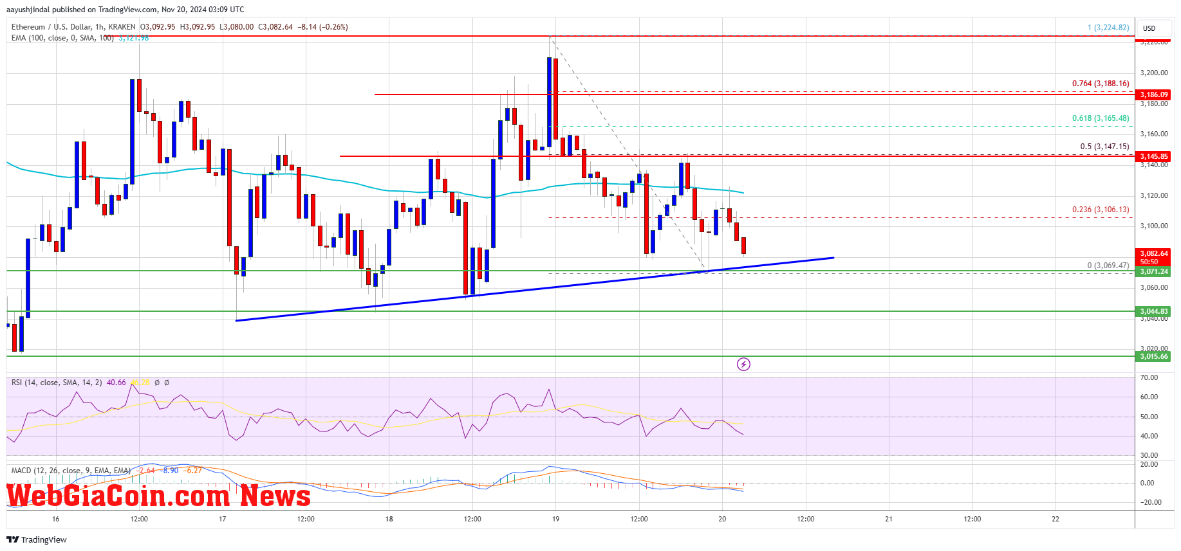
Task: Click the 3,100.00 price axis label
Action: [1154, 226]
